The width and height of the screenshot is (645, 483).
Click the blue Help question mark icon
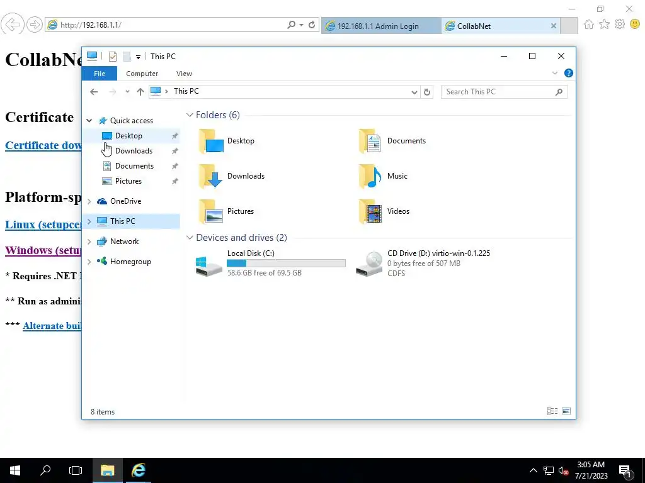pyautogui.click(x=569, y=73)
